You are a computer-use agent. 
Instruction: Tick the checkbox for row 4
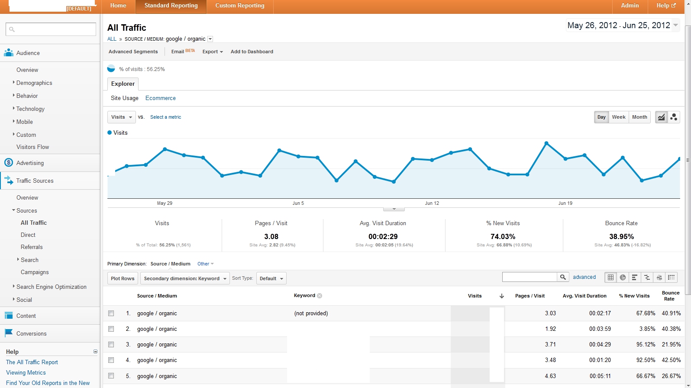[x=111, y=360]
